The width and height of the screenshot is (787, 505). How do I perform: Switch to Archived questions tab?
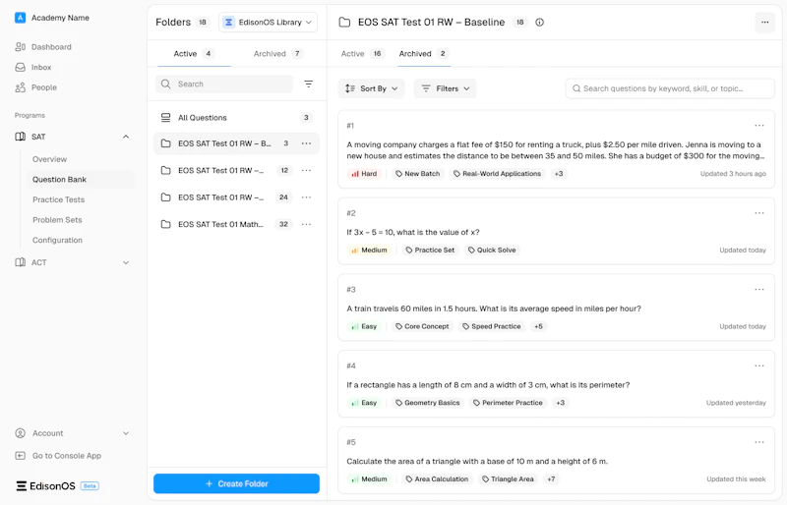(424, 54)
